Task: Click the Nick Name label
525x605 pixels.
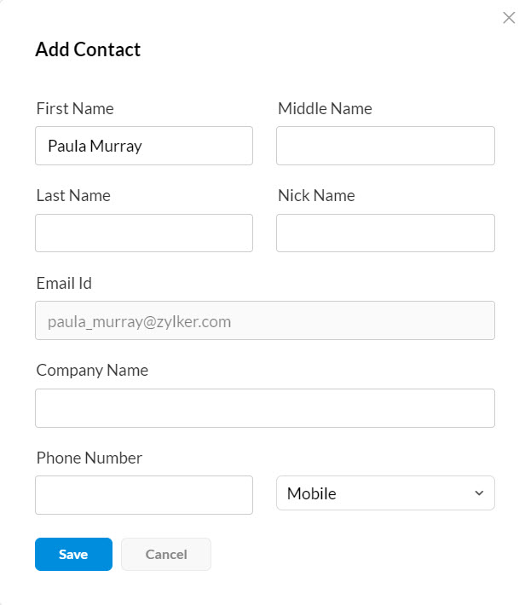Action: point(316,195)
